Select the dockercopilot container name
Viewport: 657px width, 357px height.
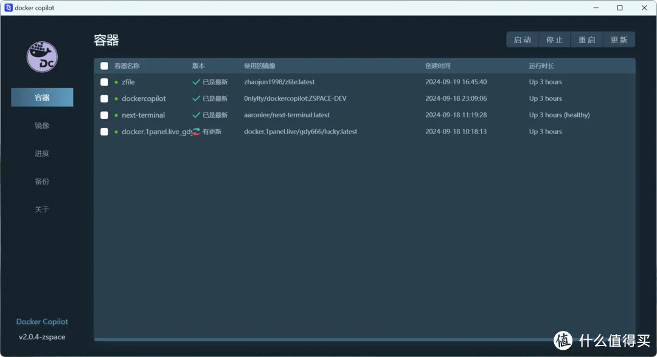[x=144, y=98]
